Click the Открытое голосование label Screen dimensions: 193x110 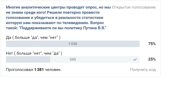click(x=134, y=7)
